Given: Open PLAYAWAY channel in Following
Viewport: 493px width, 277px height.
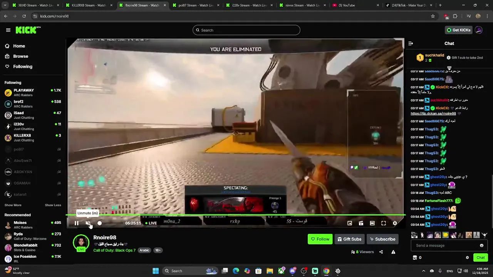Looking at the screenshot, I should click(33, 92).
